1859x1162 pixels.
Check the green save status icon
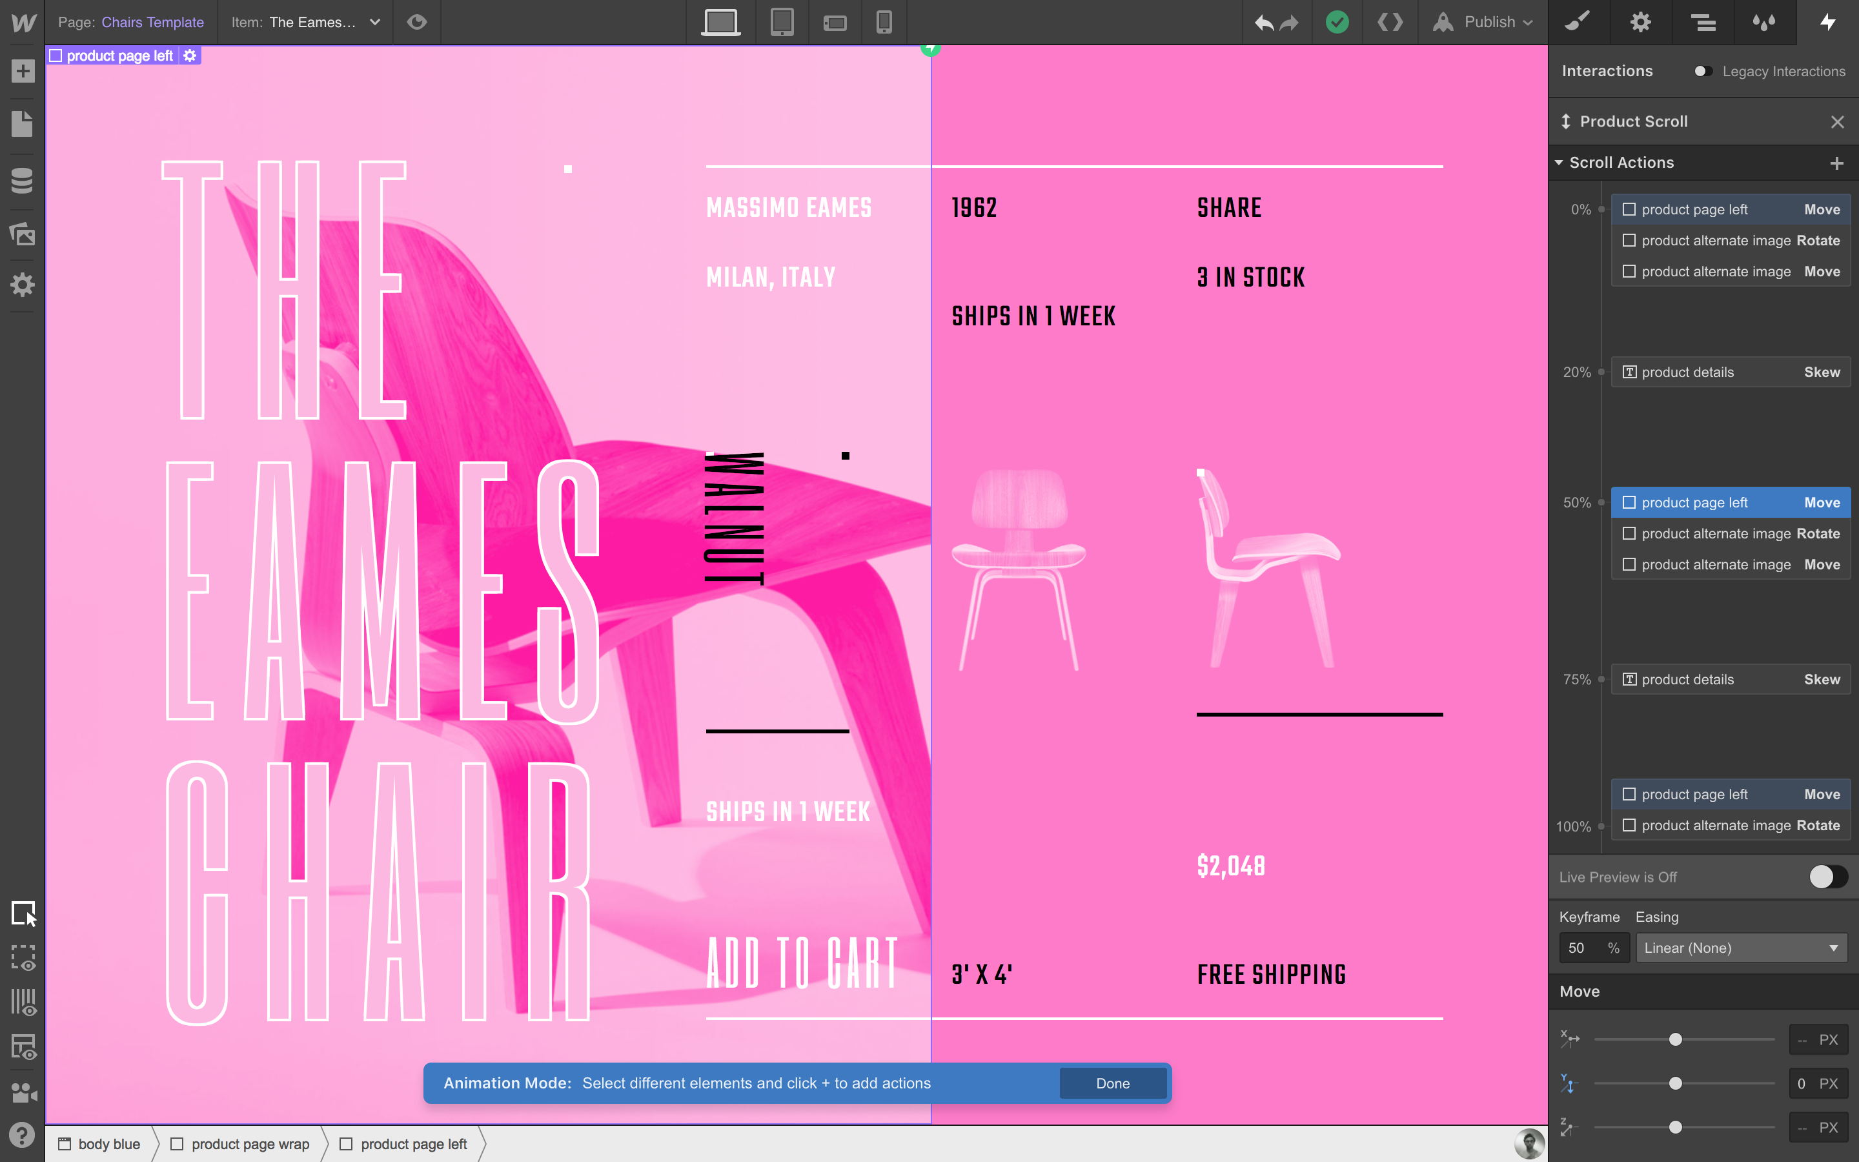1337,23
